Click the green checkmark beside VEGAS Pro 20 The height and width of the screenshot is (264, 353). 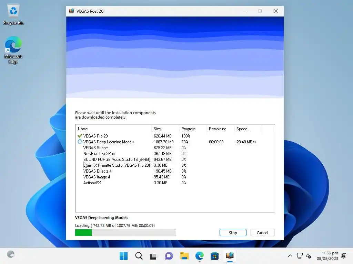pos(80,136)
